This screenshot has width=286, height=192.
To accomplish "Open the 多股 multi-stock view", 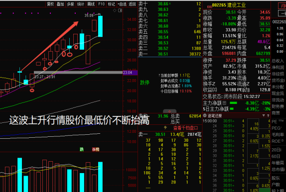I will click(71, 4).
